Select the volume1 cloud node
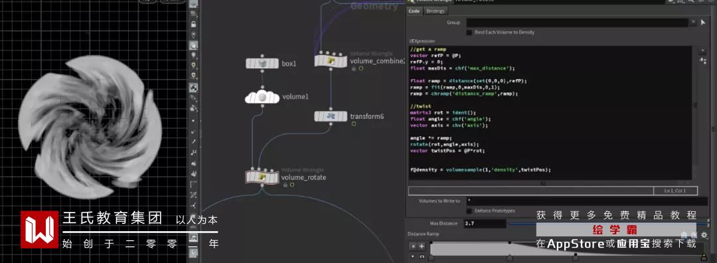Viewport: 717px width, 263px height. pyautogui.click(x=262, y=97)
